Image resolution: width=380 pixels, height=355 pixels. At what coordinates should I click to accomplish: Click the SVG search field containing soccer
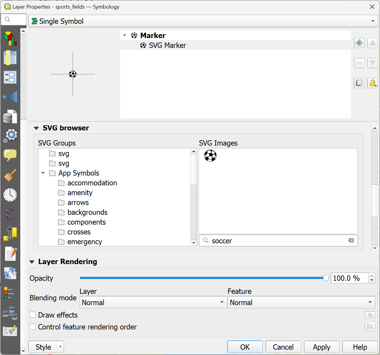(x=278, y=241)
